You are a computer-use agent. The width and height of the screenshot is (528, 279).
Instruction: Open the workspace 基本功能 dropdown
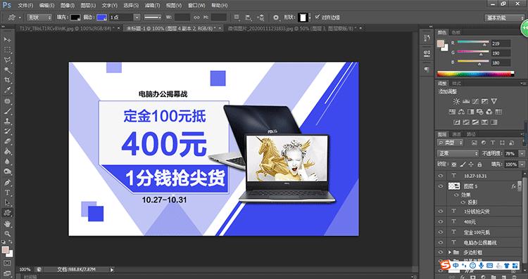(505, 18)
